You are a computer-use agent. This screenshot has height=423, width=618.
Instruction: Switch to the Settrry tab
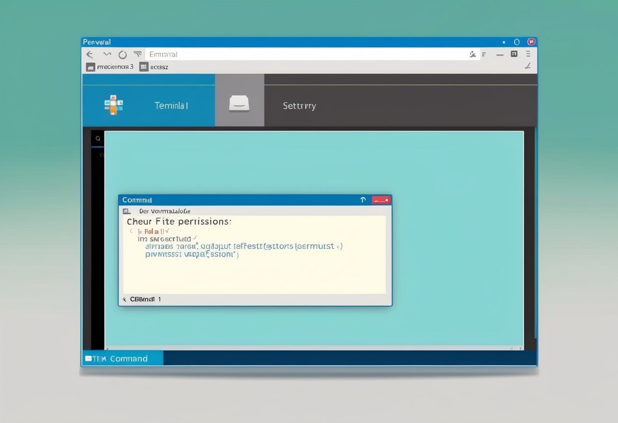click(x=299, y=106)
